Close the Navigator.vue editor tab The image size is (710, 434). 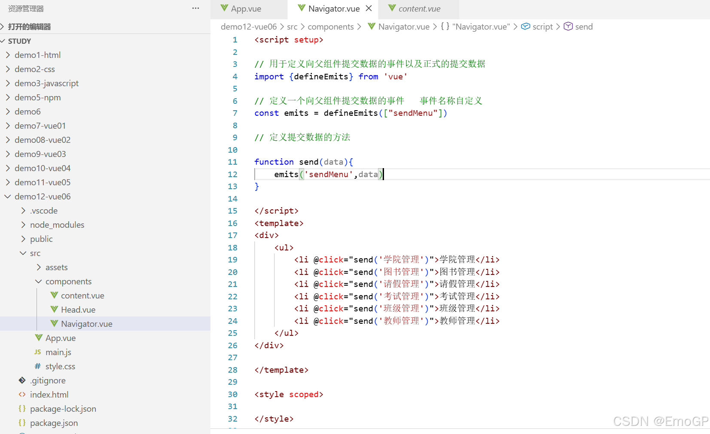coord(369,9)
